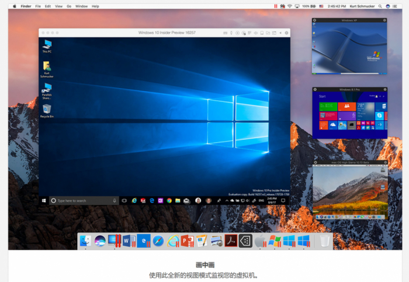The height and width of the screenshot is (282, 409).
Task: Close the Windows XP thumbnail
Action: tap(314, 20)
